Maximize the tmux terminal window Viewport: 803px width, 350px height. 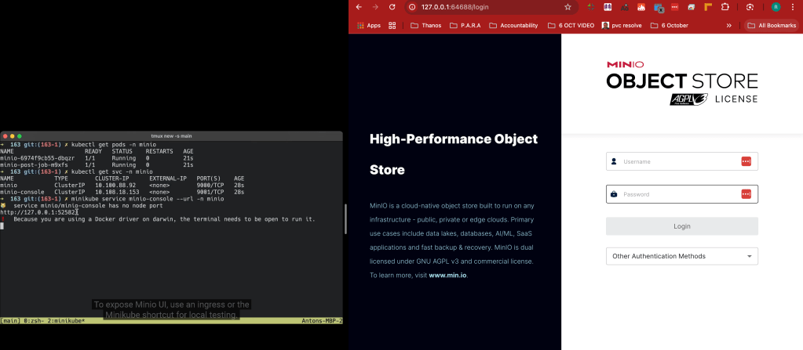tap(20, 136)
